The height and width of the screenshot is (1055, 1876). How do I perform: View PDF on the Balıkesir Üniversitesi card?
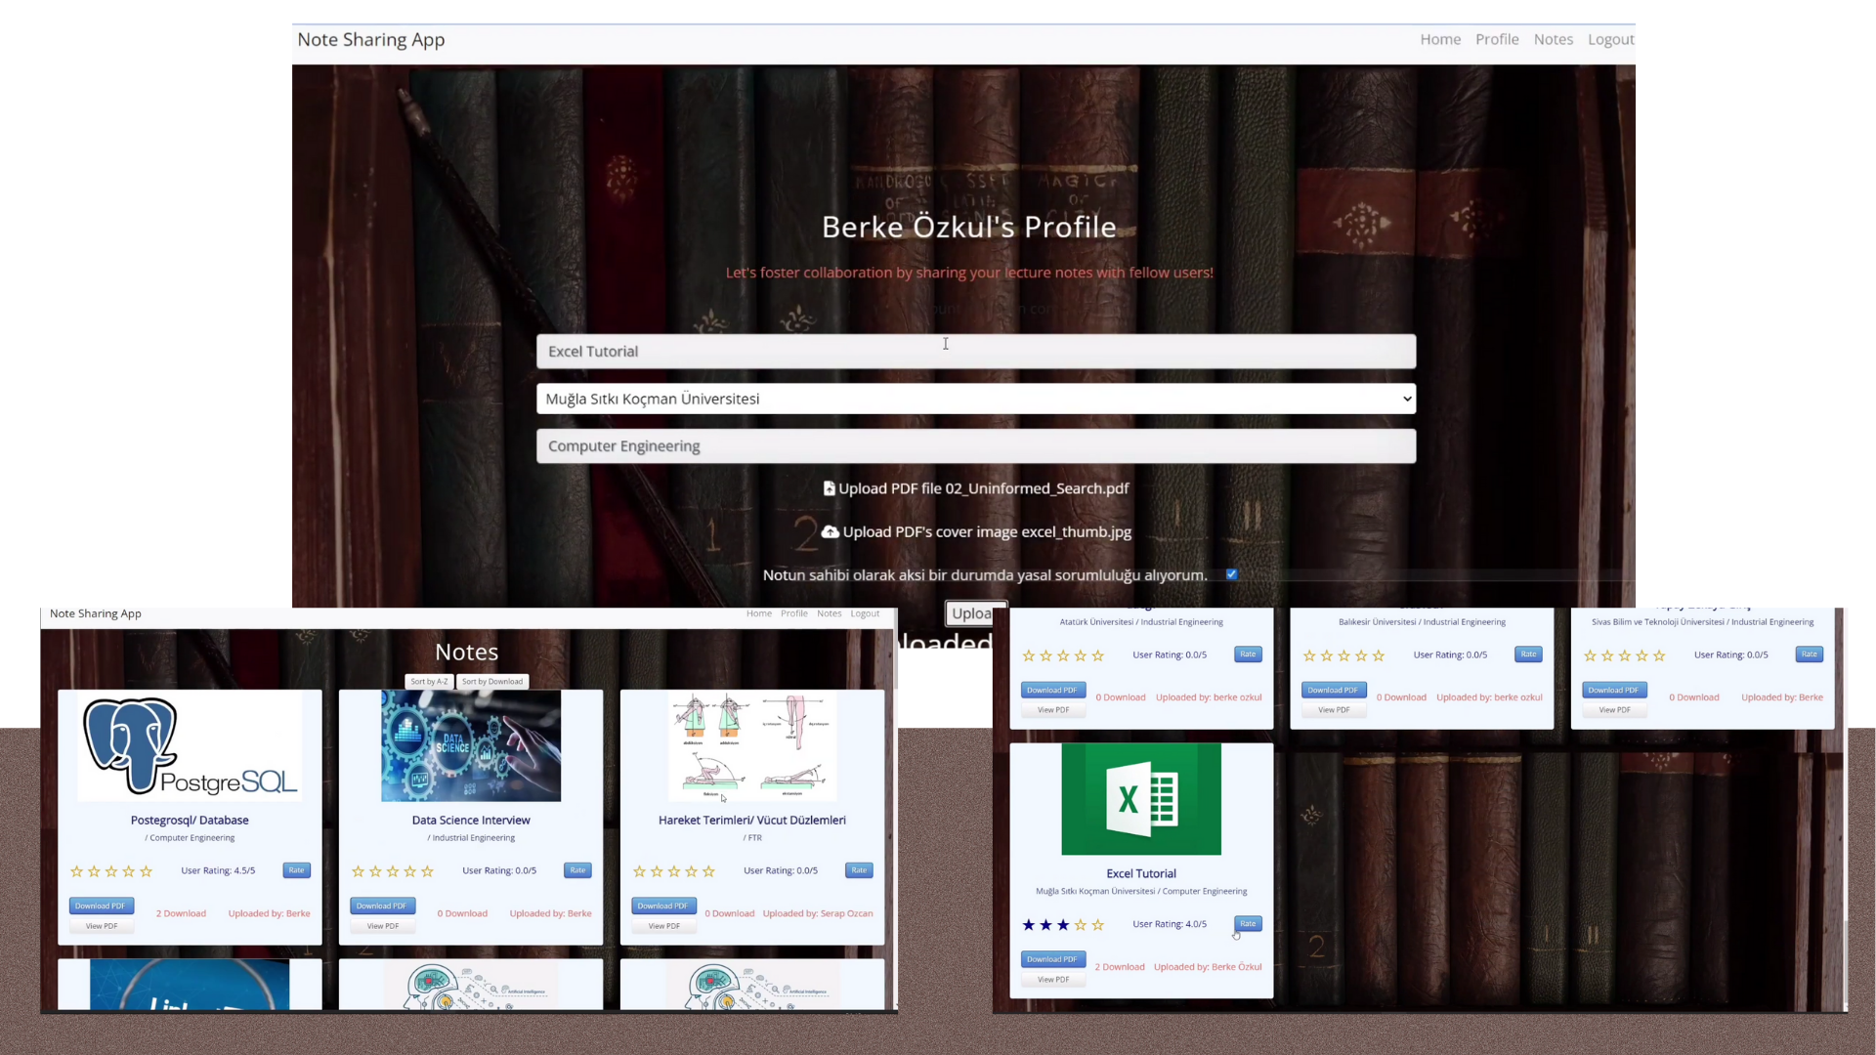click(x=1333, y=710)
